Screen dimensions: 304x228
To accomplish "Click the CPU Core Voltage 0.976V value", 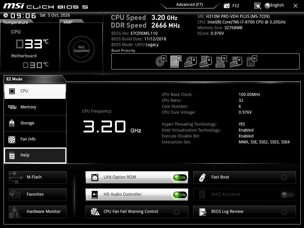I will click(x=245, y=112).
